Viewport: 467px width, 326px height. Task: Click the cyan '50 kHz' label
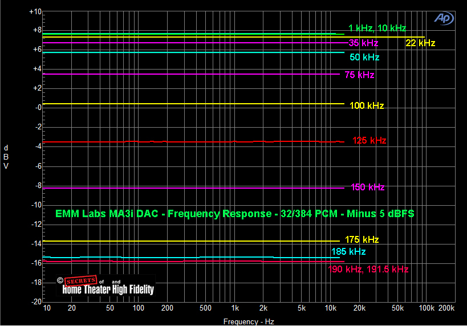(364, 57)
